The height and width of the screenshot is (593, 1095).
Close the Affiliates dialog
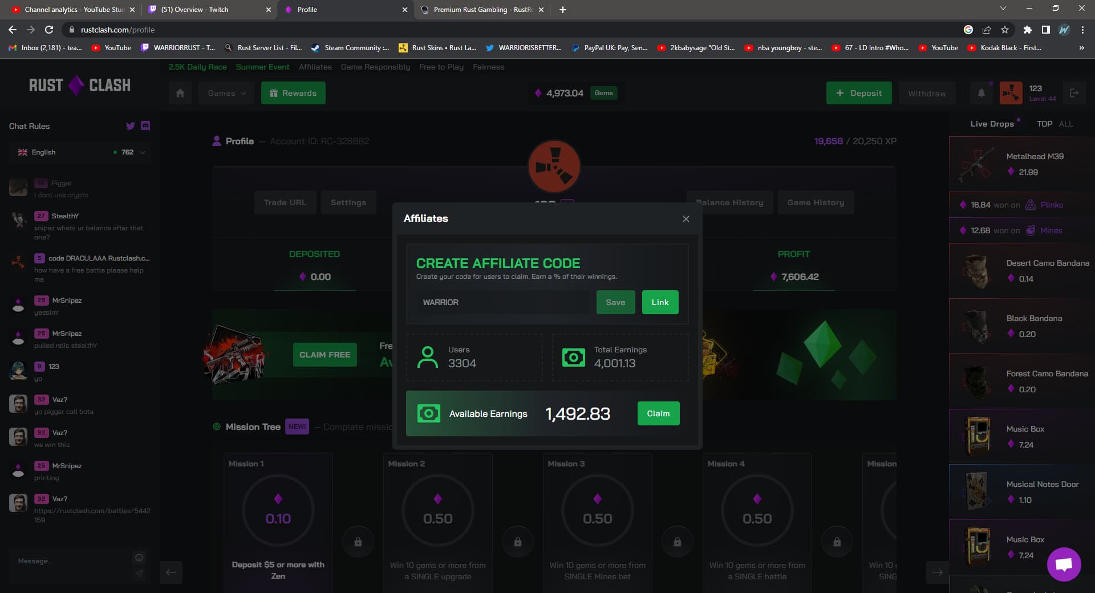(x=686, y=219)
